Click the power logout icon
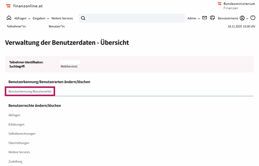The image size is (259, 166). 253,18
